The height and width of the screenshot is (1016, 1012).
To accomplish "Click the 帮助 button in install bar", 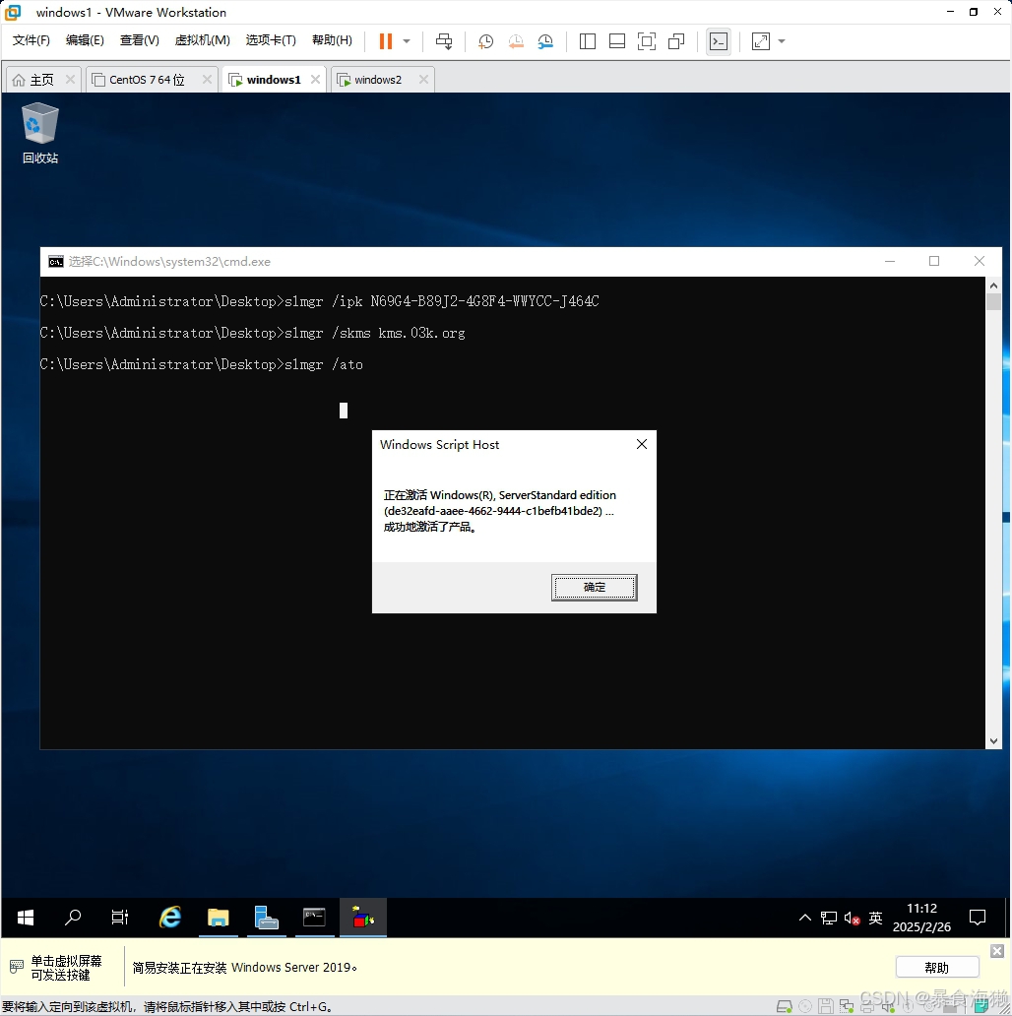I will click(x=937, y=968).
